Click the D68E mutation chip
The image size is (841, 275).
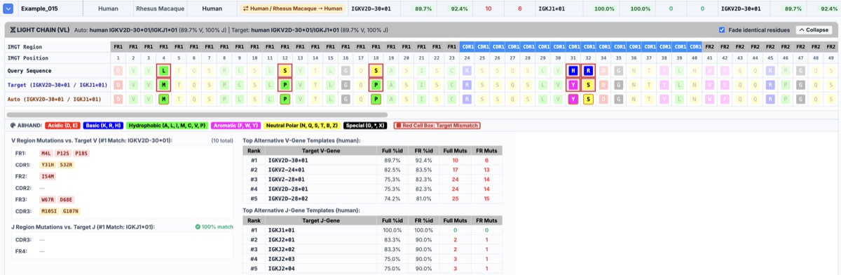(x=66, y=200)
